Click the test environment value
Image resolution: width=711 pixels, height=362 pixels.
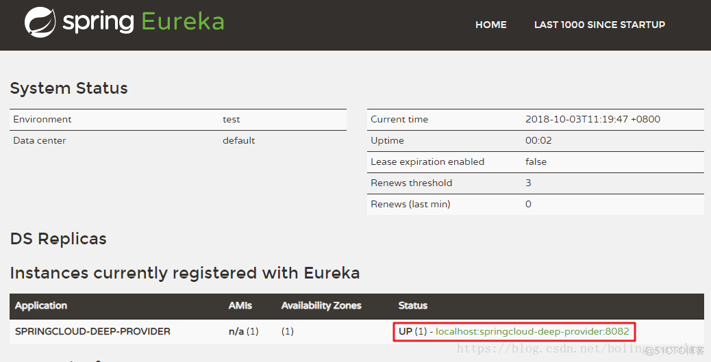[x=231, y=119]
